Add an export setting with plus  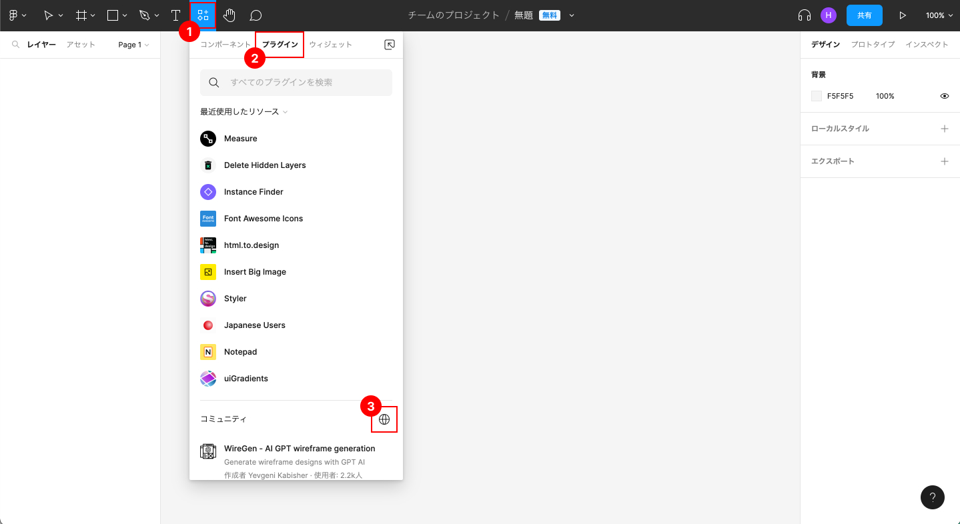coord(945,161)
